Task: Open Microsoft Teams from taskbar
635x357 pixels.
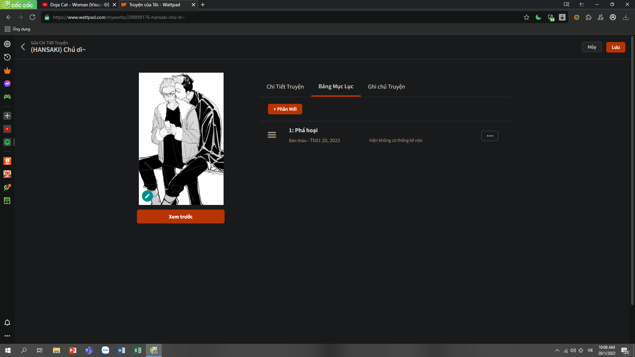Action: pos(89,350)
